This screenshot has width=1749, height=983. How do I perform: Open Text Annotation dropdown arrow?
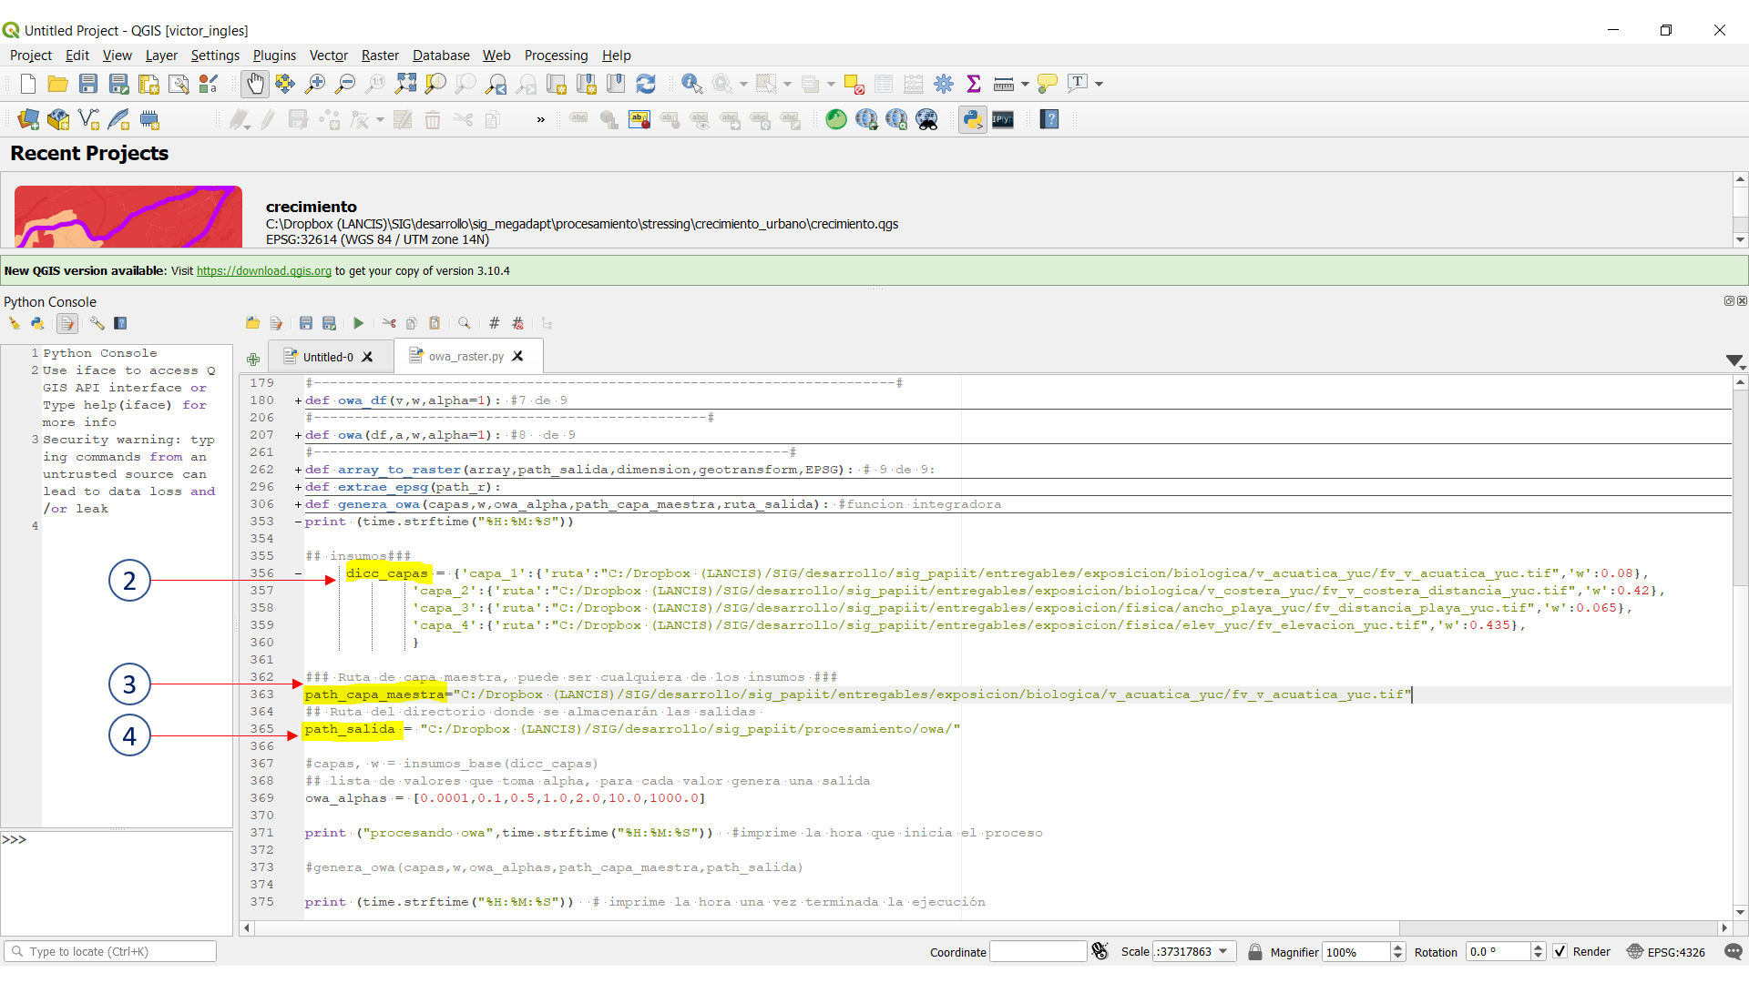point(1100,84)
